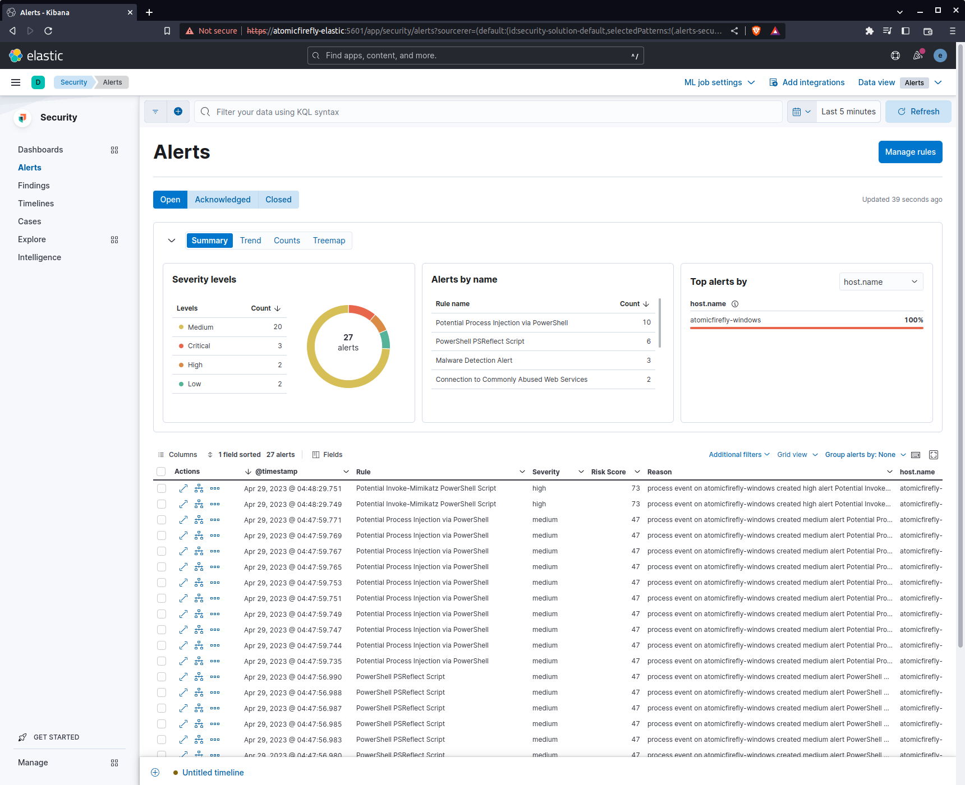Click the filter menu icon beside query bar
The width and height of the screenshot is (965, 785).
coord(155,112)
